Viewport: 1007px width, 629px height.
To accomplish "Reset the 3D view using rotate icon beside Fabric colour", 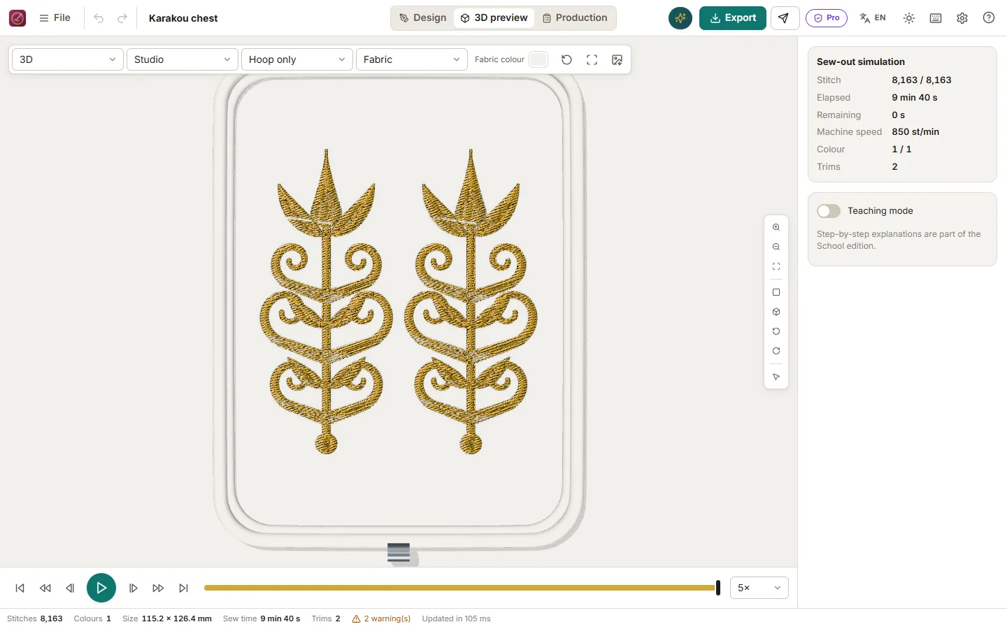I will coord(566,59).
